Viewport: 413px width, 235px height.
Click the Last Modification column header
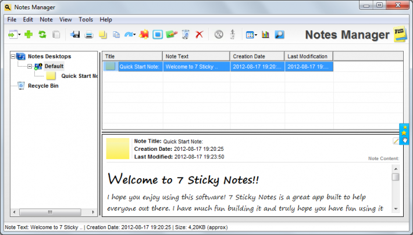[309, 56]
